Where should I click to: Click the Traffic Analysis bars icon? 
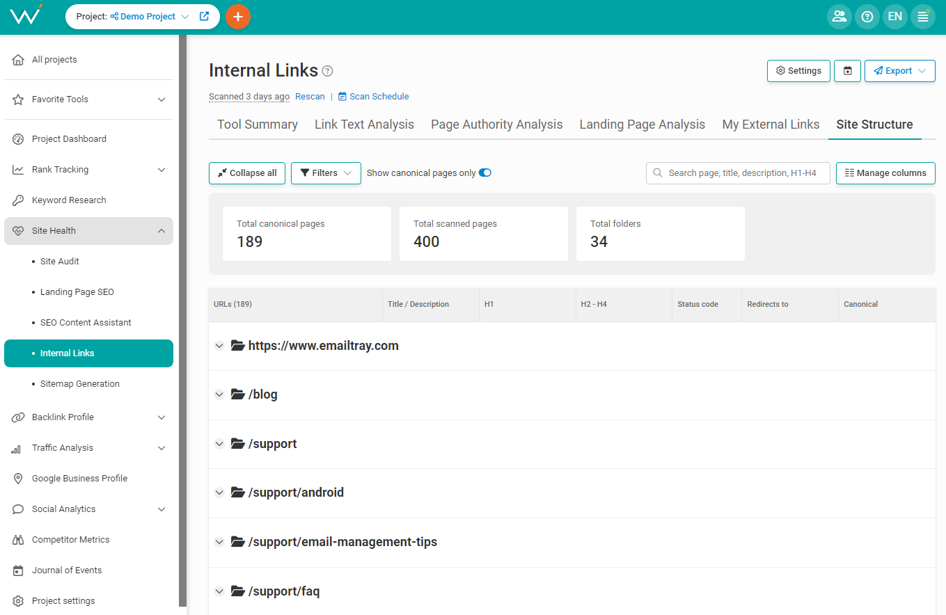coord(16,449)
